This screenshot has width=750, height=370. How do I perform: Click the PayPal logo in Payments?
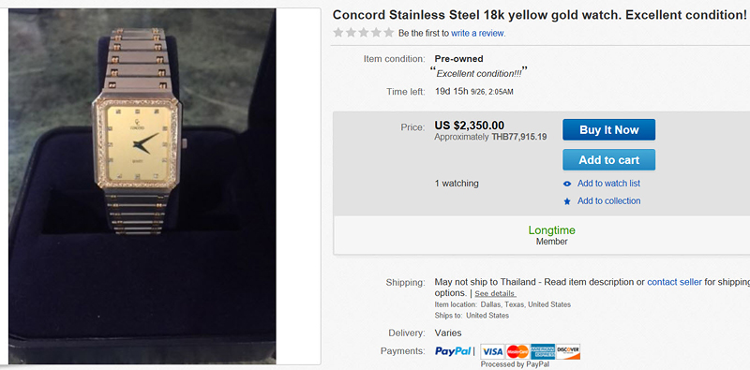pyautogui.click(x=453, y=351)
